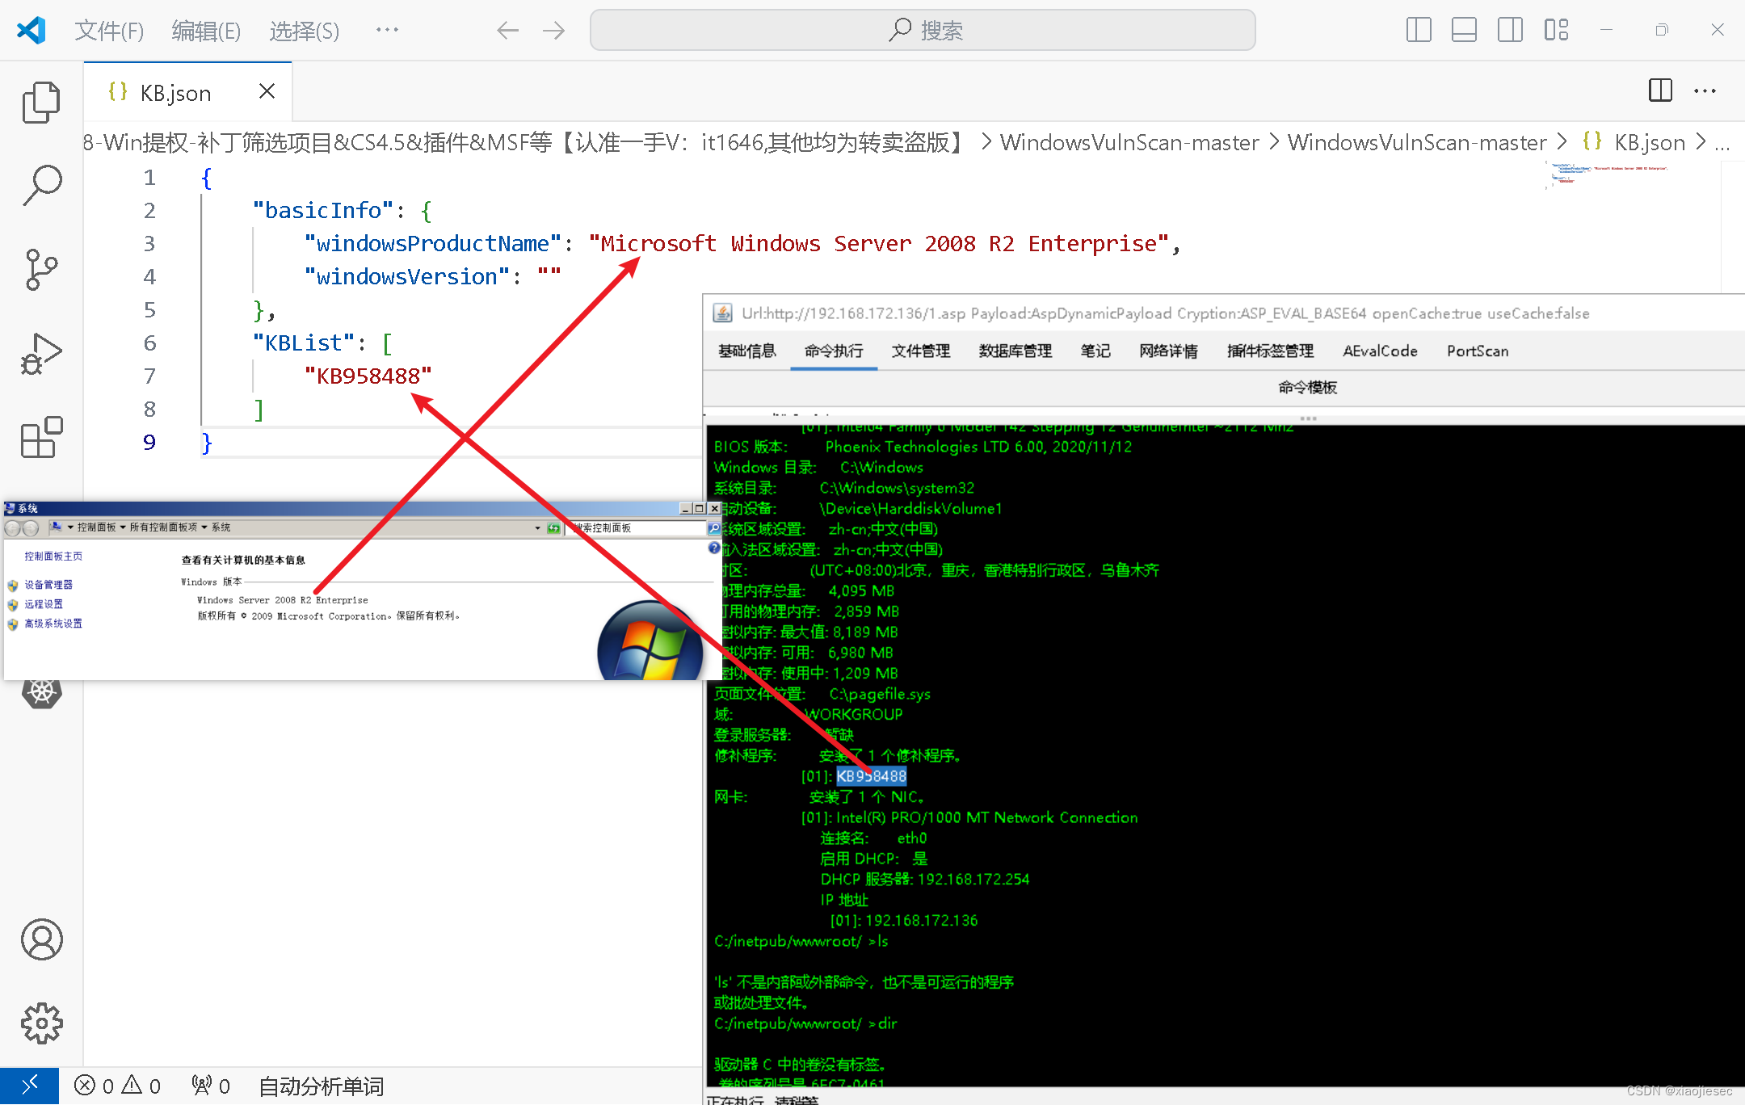The image size is (1745, 1105).
Task: Toggle the bottom panel layout
Action: 1464,30
